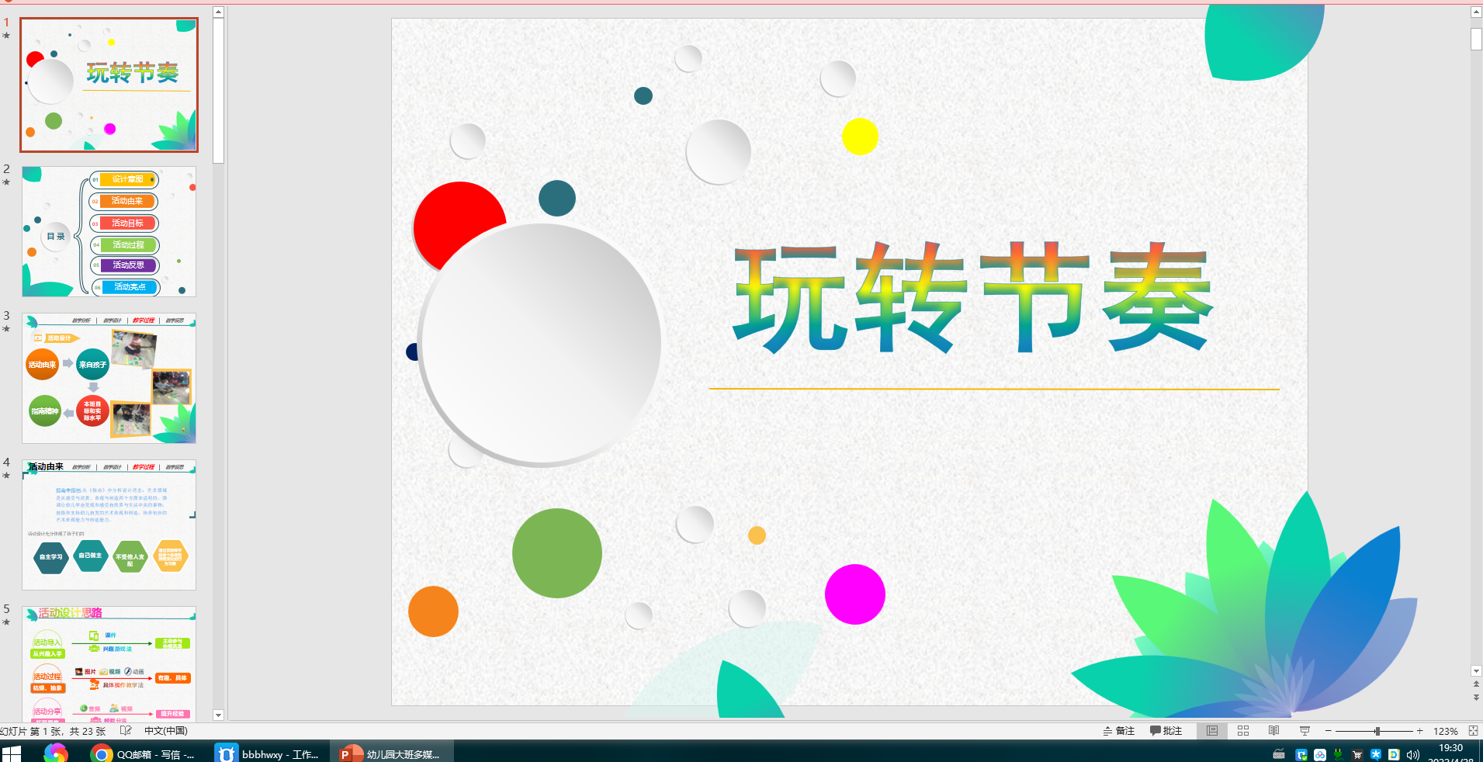Start the slideshow using the status bar icon
This screenshot has width=1483, height=762.
tap(1305, 730)
